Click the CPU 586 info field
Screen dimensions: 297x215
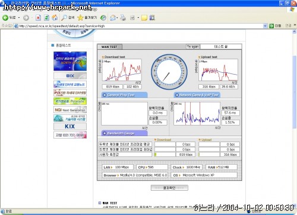[152, 167]
